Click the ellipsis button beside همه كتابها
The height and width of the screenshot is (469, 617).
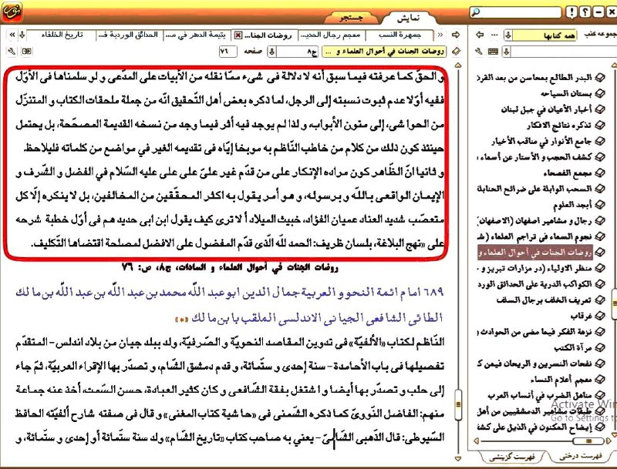click(x=494, y=35)
